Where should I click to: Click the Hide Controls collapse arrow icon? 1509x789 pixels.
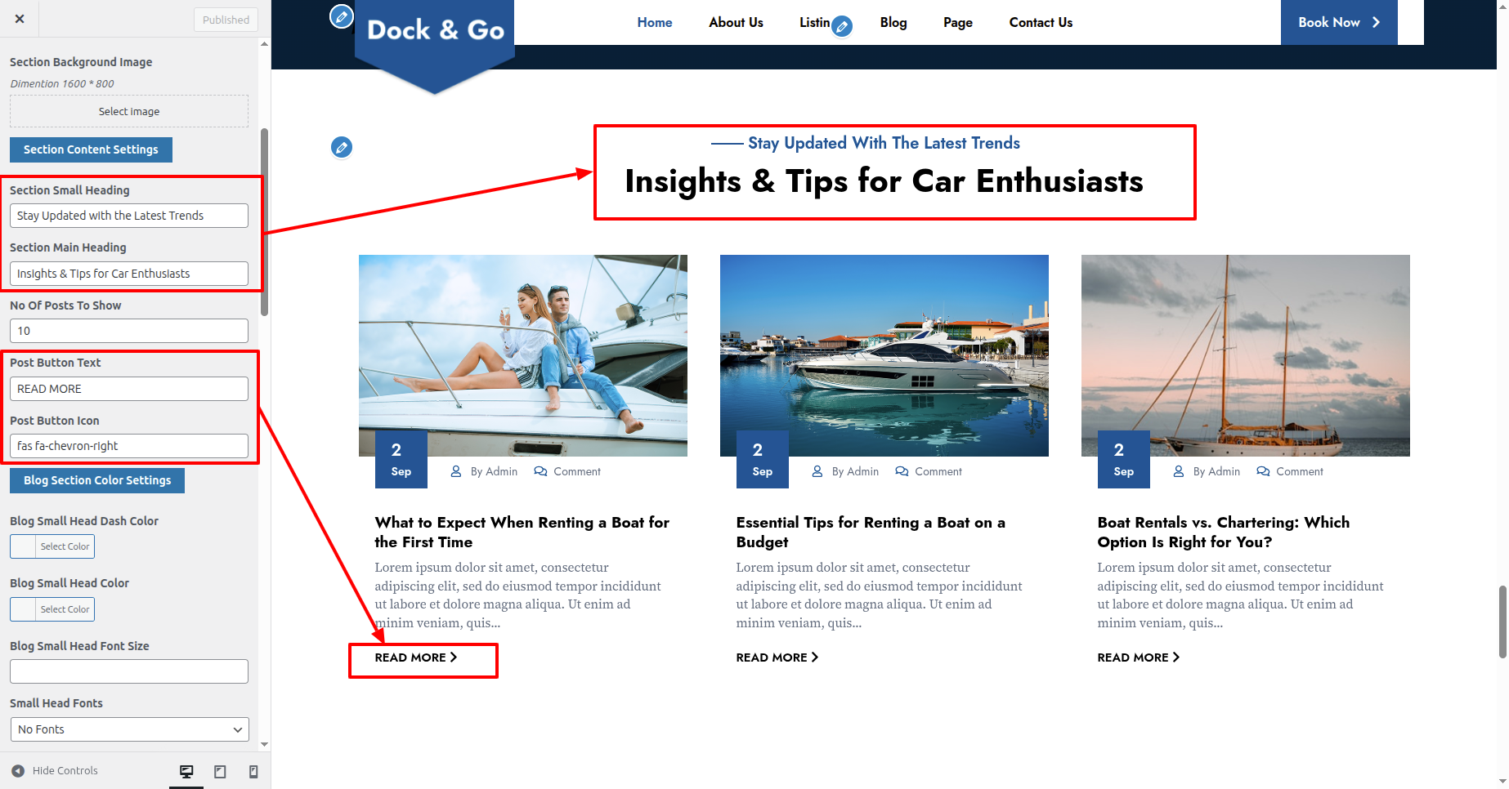coord(18,770)
